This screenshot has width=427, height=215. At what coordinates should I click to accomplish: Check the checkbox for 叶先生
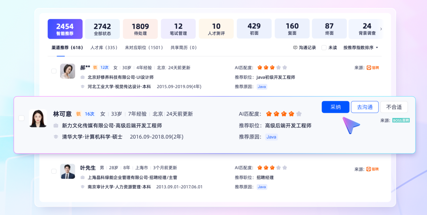point(54,171)
